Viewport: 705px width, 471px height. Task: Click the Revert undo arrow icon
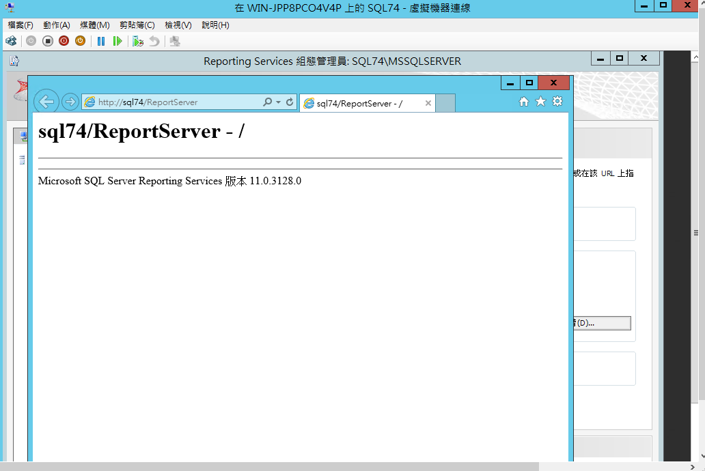tap(154, 42)
